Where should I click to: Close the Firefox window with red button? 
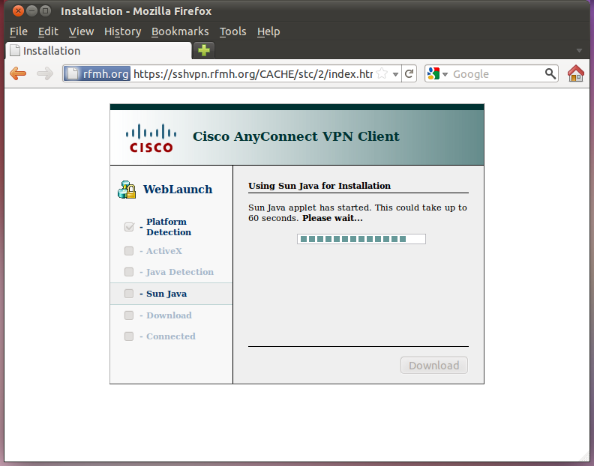click(18, 11)
